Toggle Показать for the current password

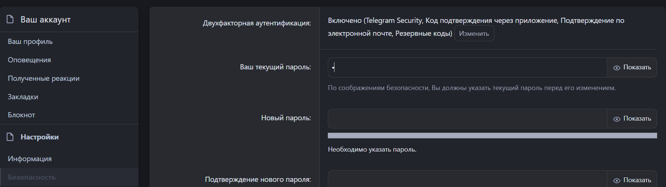(x=632, y=67)
